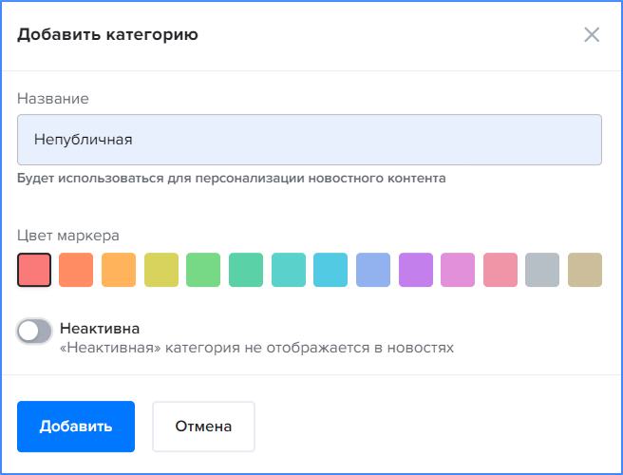Select the turquoise marker color swatch
Image resolution: width=623 pixels, height=475 pixels.
click(x=289, y=270)
